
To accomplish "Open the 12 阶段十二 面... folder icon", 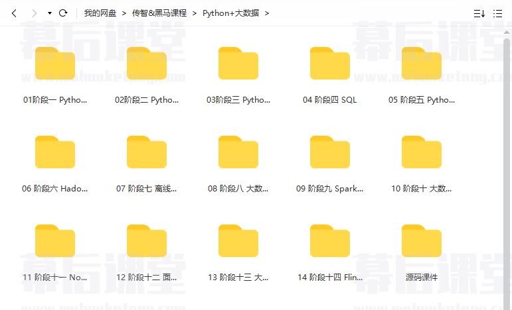I will tap(147, 240).
